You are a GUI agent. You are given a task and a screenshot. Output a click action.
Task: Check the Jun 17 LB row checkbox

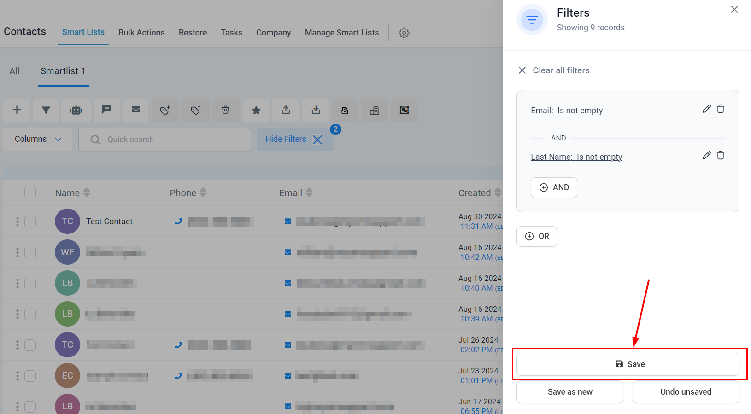pyautogui.click(x=30, y=407)
